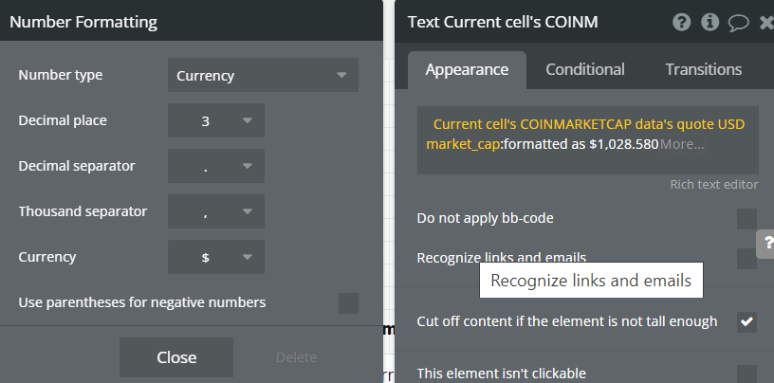Enable 'Recognize links and emails' checkbox
The image size is (774, 383).
(747, 258)
